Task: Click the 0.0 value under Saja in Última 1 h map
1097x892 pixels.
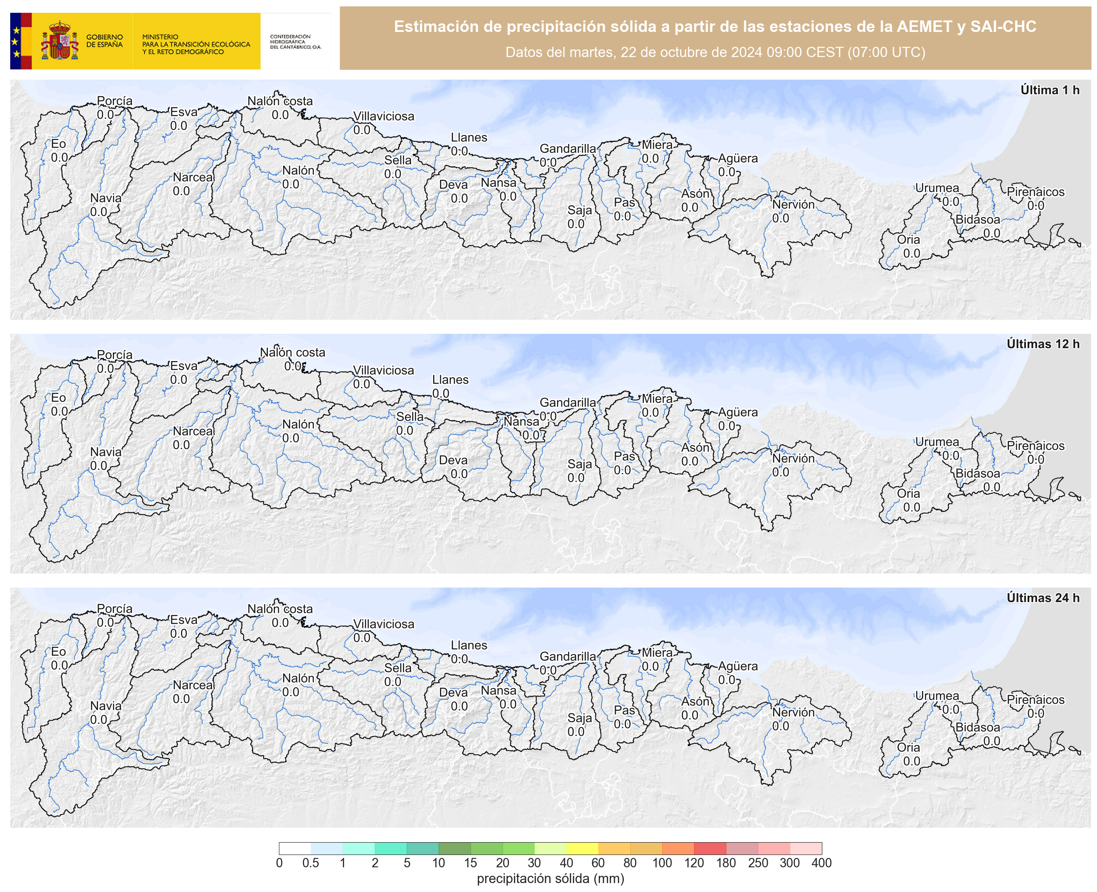Action: point(576,224)
